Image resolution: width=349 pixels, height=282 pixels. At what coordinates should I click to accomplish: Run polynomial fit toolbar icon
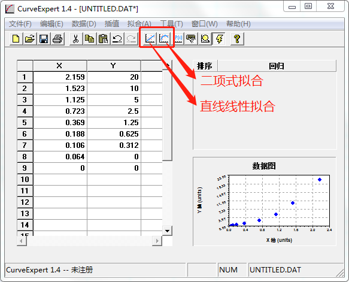point(164,39)
